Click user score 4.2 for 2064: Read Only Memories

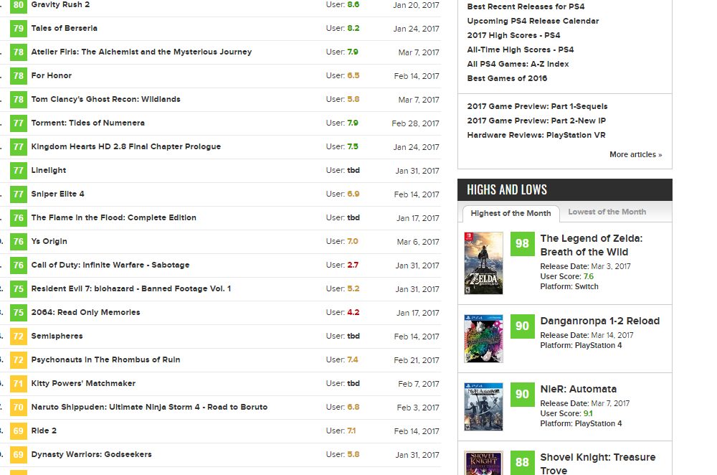(353, 312)
